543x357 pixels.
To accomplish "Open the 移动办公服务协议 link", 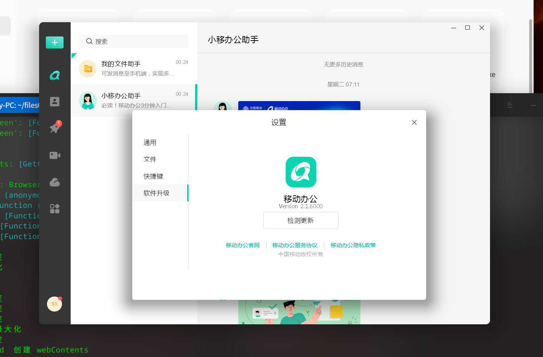I will tap(295, 245).
